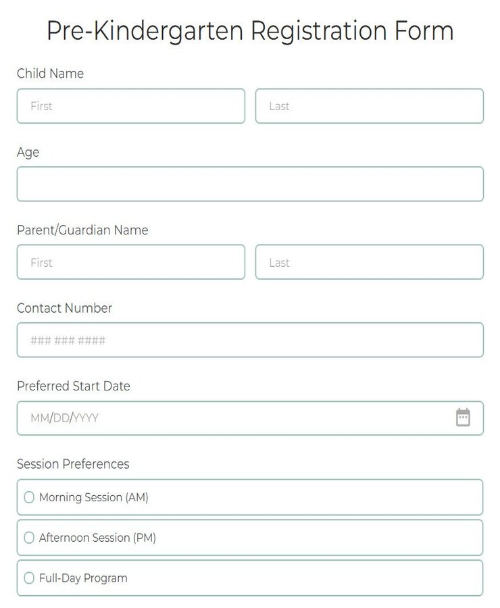Click the Contact Number input field
This screenshot has width=500, height=608.
click(x=250, y=340)
